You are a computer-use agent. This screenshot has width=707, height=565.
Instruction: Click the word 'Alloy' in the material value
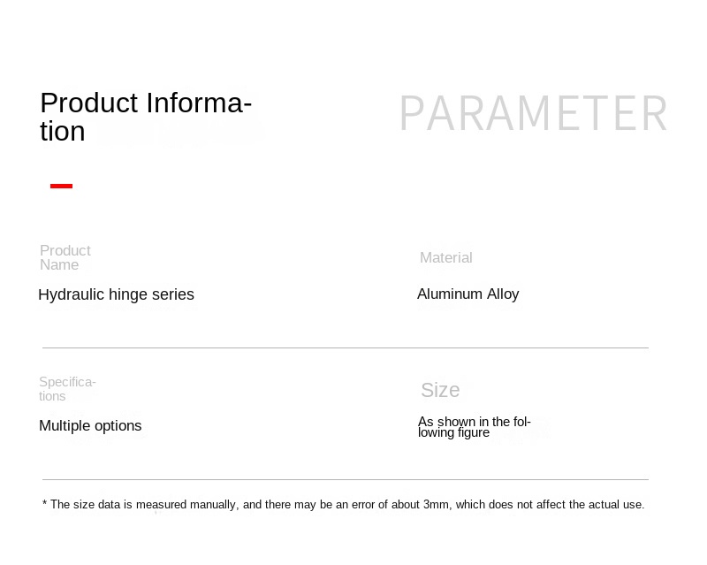pyautogui.click(x=504, y=294)
